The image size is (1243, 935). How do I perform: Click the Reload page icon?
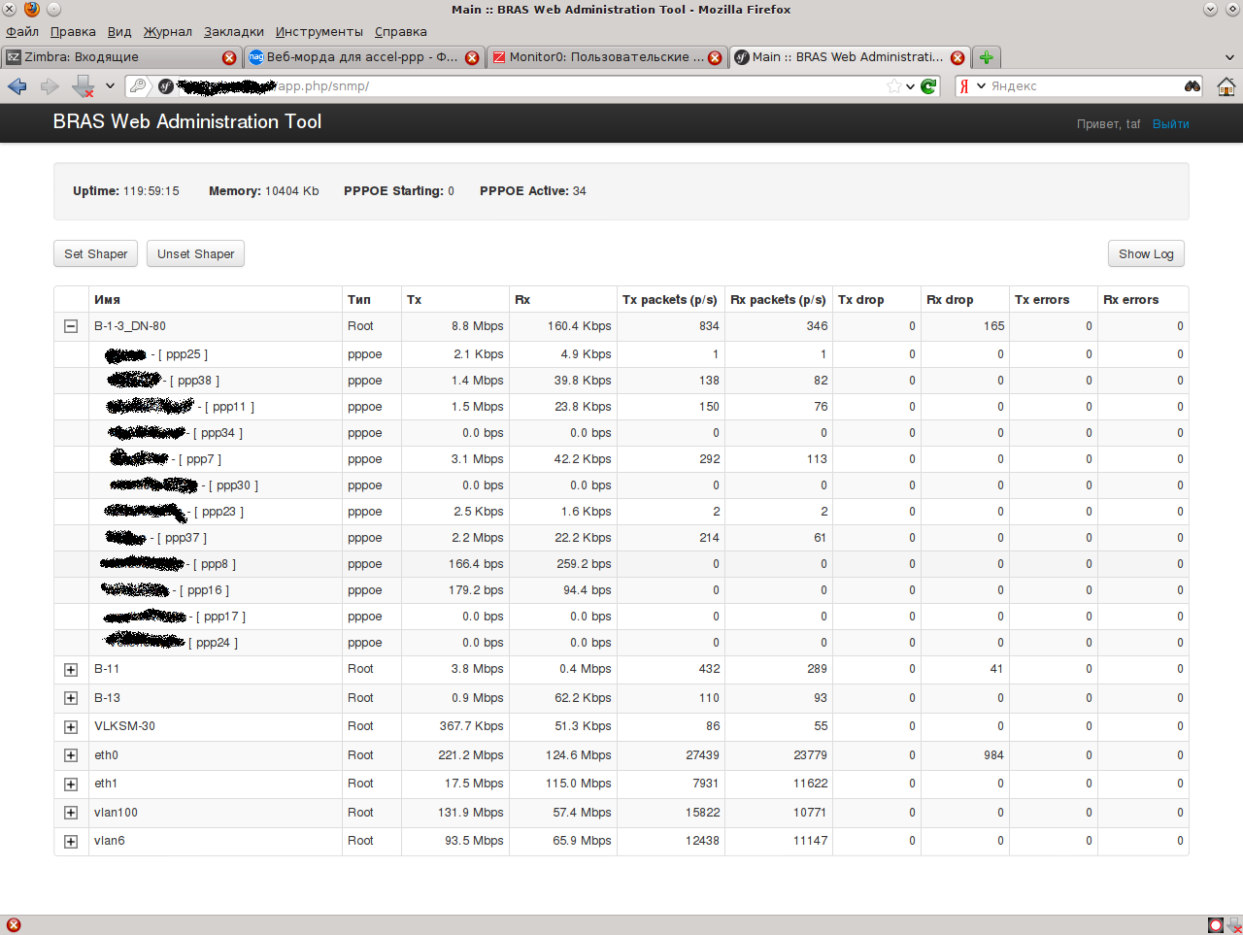point(929,86)
